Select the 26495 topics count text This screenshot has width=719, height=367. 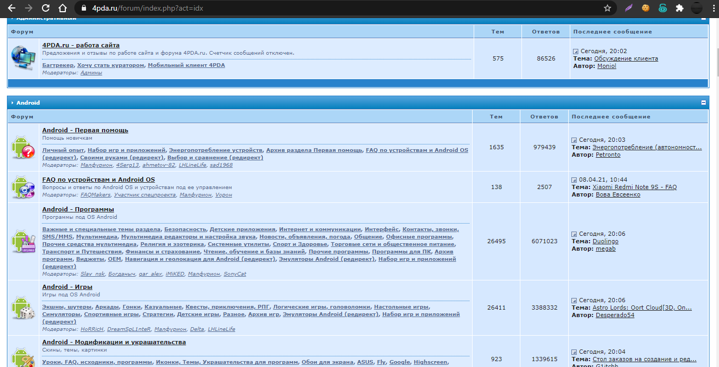[x=497, y=241]
